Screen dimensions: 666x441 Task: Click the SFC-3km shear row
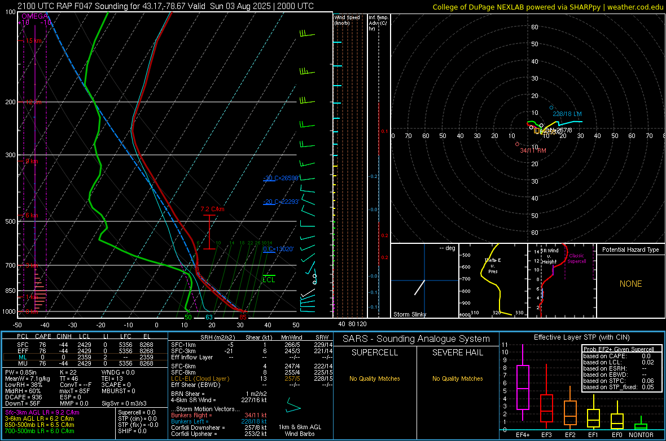click(251, 351)
